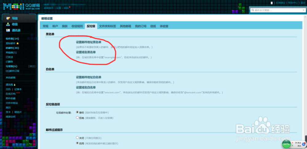Select the 拒绝 spam handling radio button
Viewport: 307px width, 149px height.
tap(77, 118)
